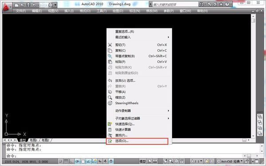The width and height of the screenshot is (266, 166).
Task: Click the ShowMotion icon in status bar
Action: pyautogui.click(x=182, y=162)
